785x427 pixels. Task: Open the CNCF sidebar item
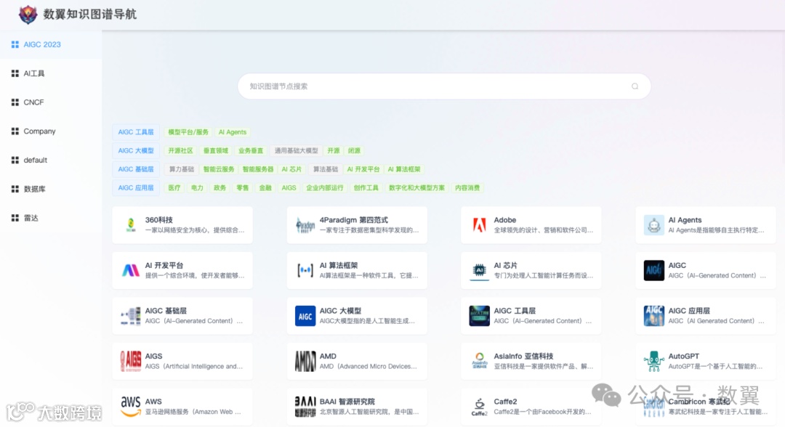(x=51, y=102)
